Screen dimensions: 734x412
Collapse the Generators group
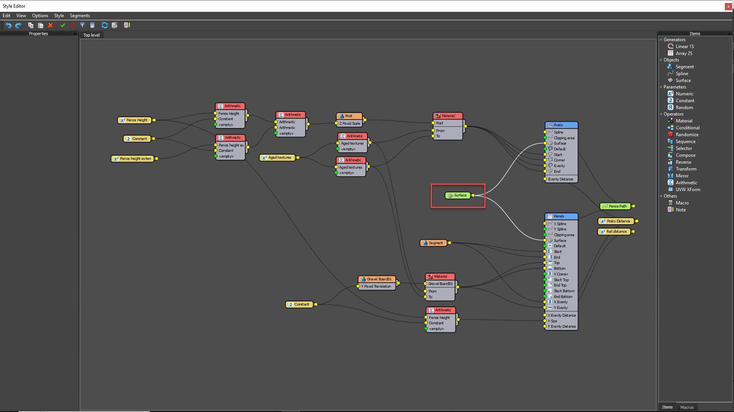point(661,40)
